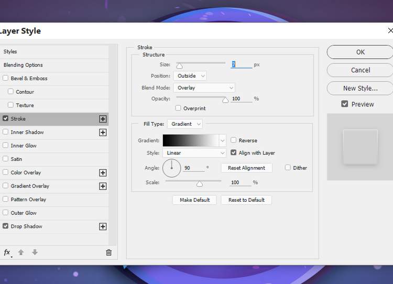Click the plus icon beside Color Overlay
393x284 pixels.
point(103,173)
